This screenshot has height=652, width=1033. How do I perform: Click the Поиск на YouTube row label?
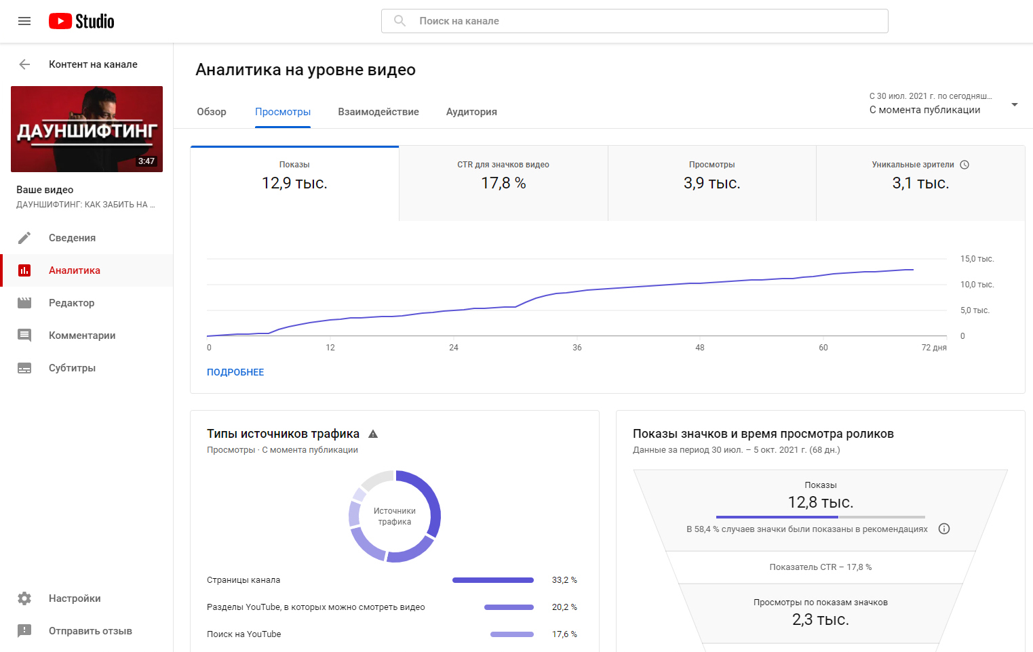[244, 634]
